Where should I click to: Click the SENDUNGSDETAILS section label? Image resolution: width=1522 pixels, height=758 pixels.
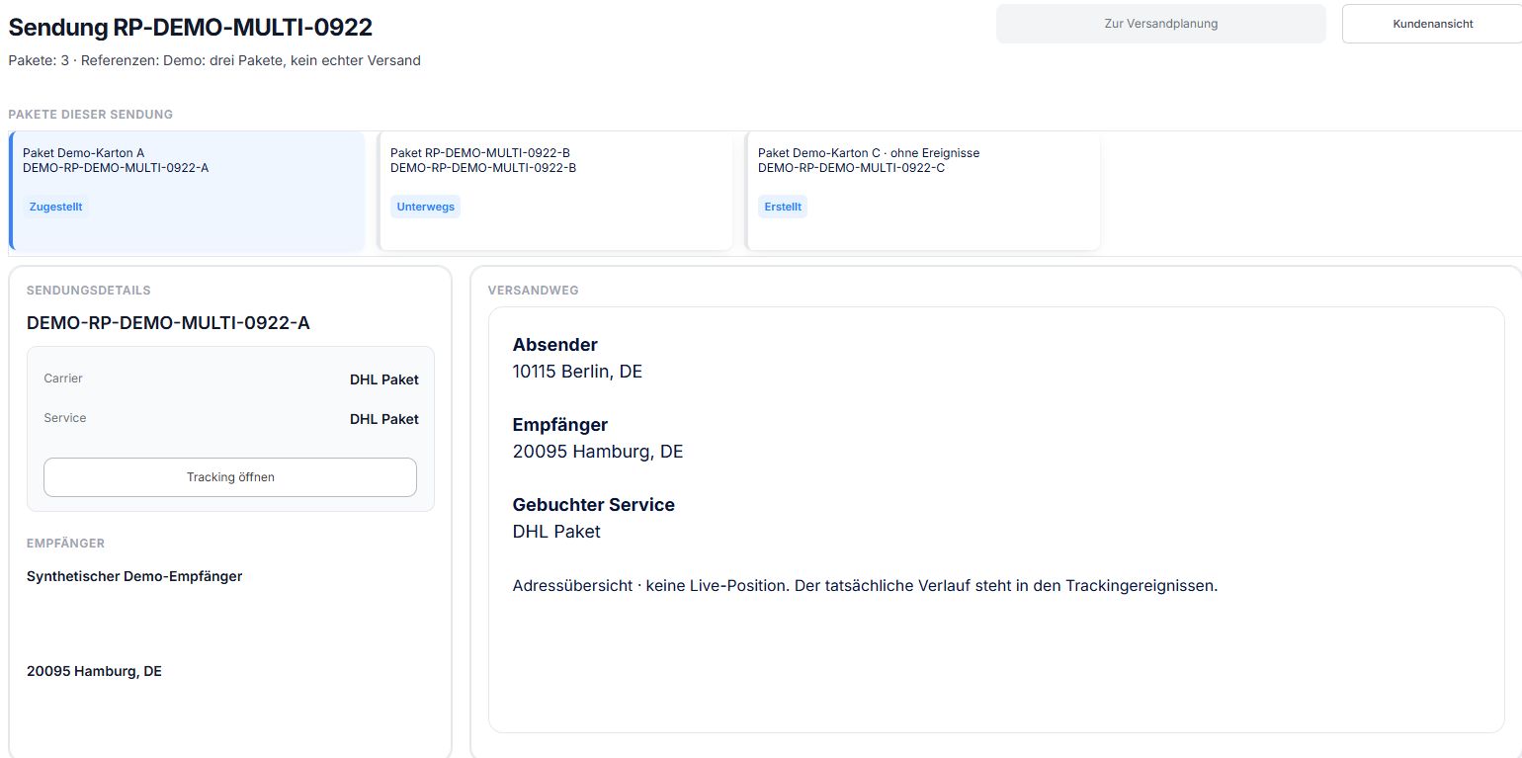tap(89, 291)
